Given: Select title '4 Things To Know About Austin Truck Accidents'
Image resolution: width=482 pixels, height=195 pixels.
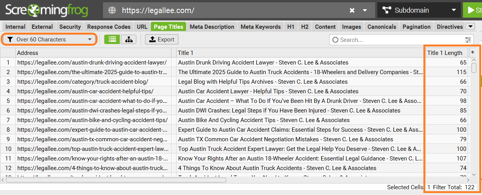Looking at the screenshot, I should point(277,168).
